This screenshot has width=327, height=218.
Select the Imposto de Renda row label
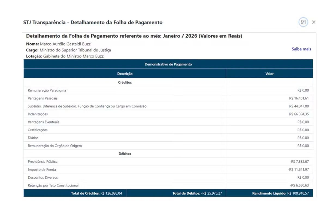click(42, 169)
